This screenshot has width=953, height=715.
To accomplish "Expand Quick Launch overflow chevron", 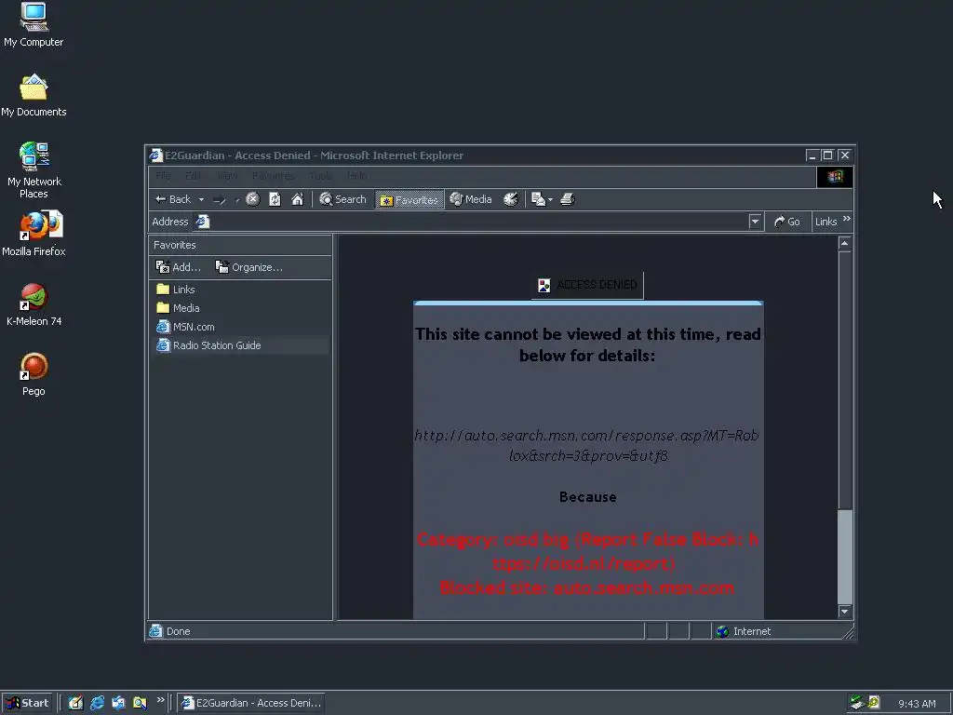I will click(160, 700).
